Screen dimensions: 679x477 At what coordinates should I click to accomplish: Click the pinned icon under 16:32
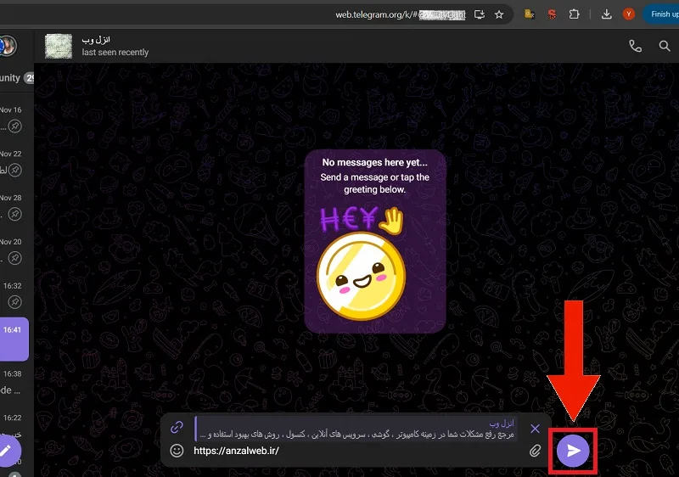[15, 302]
